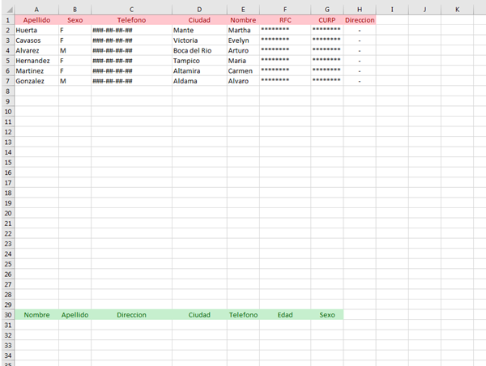486x366 pixels.
Task: Click the Sexo cell M in Alvarez row
Action: pyautogui.click(x=75, y=50)
